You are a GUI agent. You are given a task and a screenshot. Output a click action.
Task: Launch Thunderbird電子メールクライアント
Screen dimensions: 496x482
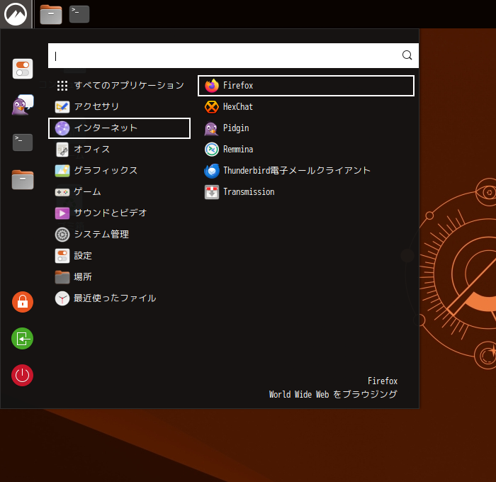coord(306,170)
